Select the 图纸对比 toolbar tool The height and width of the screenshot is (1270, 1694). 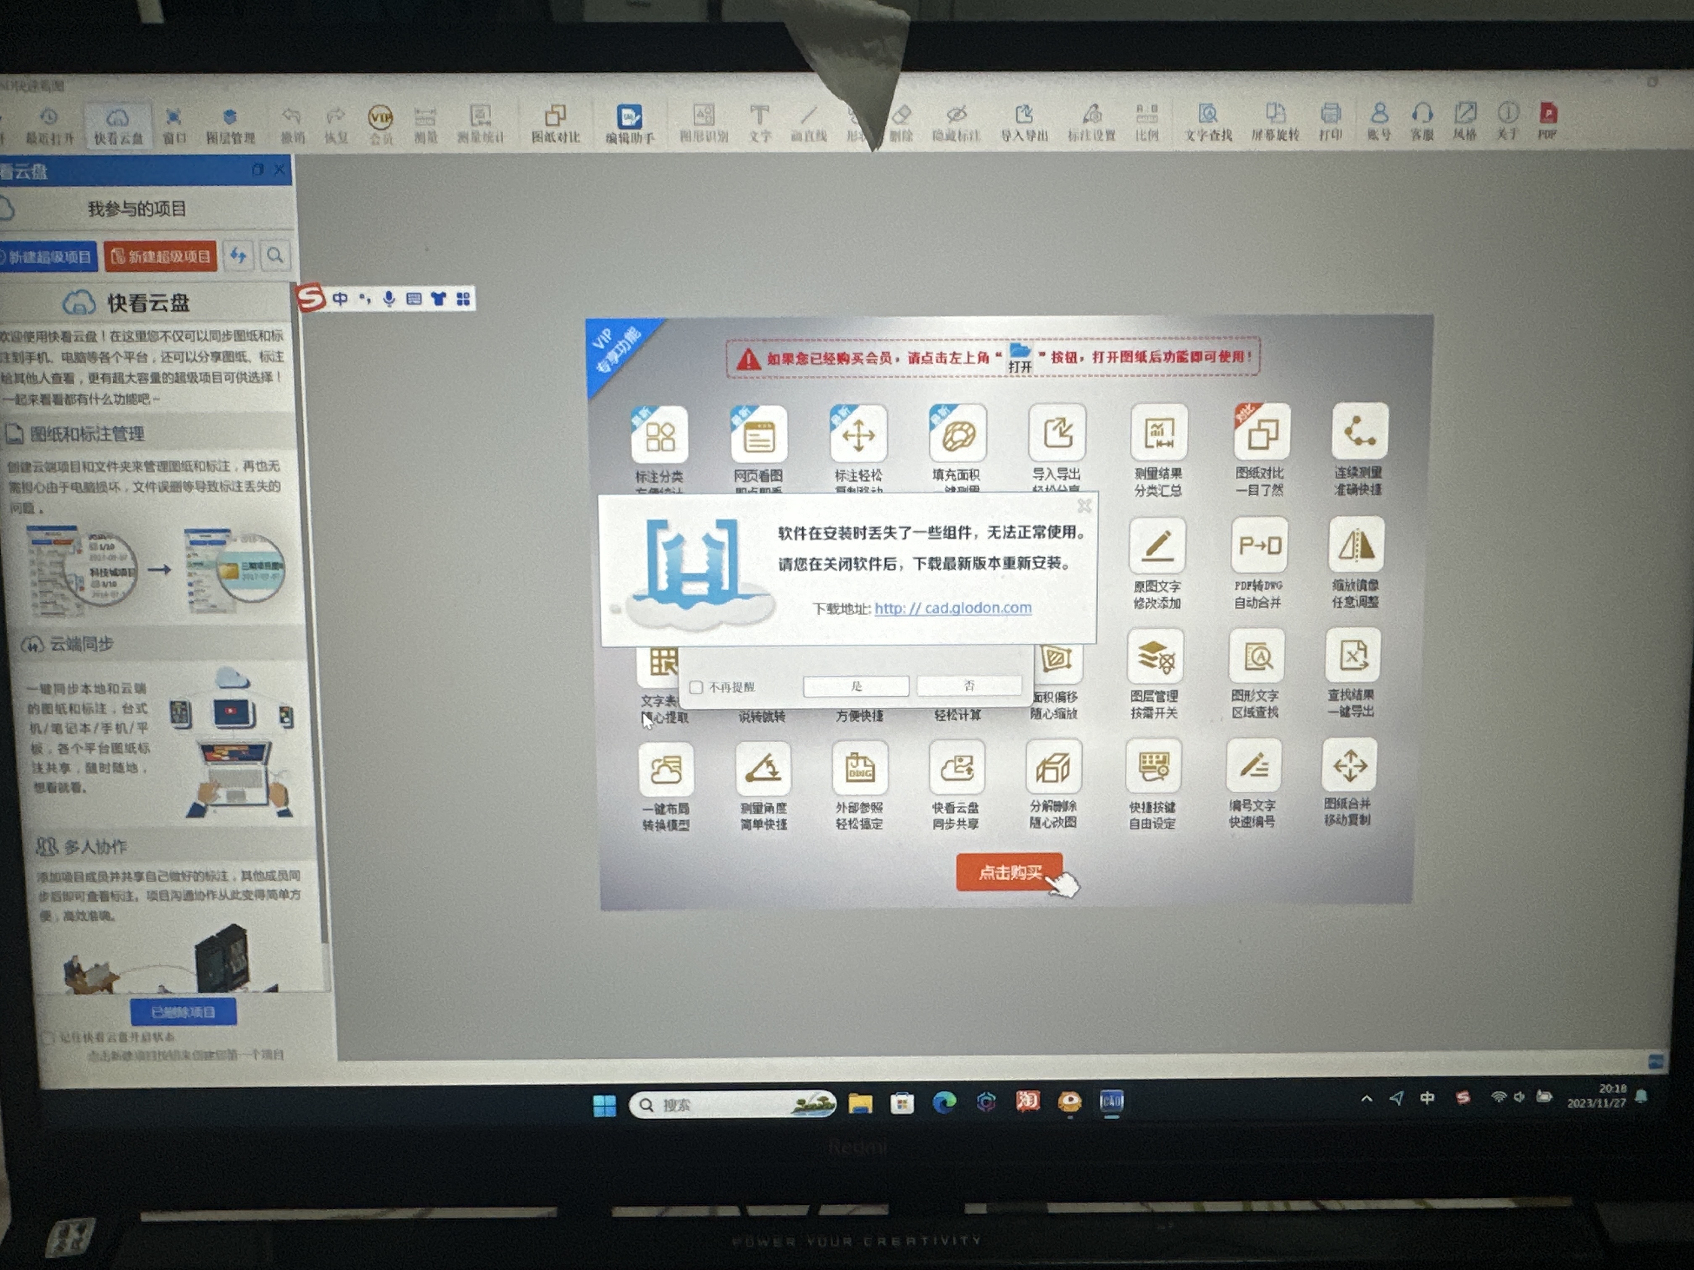coord(555,123)
